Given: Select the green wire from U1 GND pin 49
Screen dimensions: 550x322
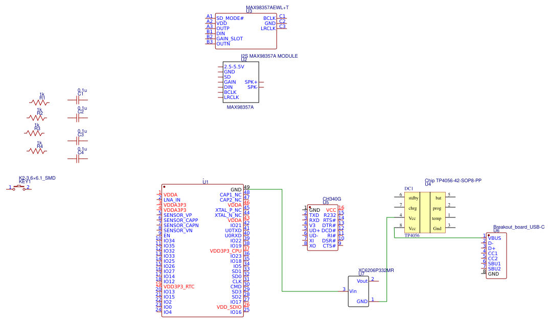Looking at the screenshot, I should (282, 240).
